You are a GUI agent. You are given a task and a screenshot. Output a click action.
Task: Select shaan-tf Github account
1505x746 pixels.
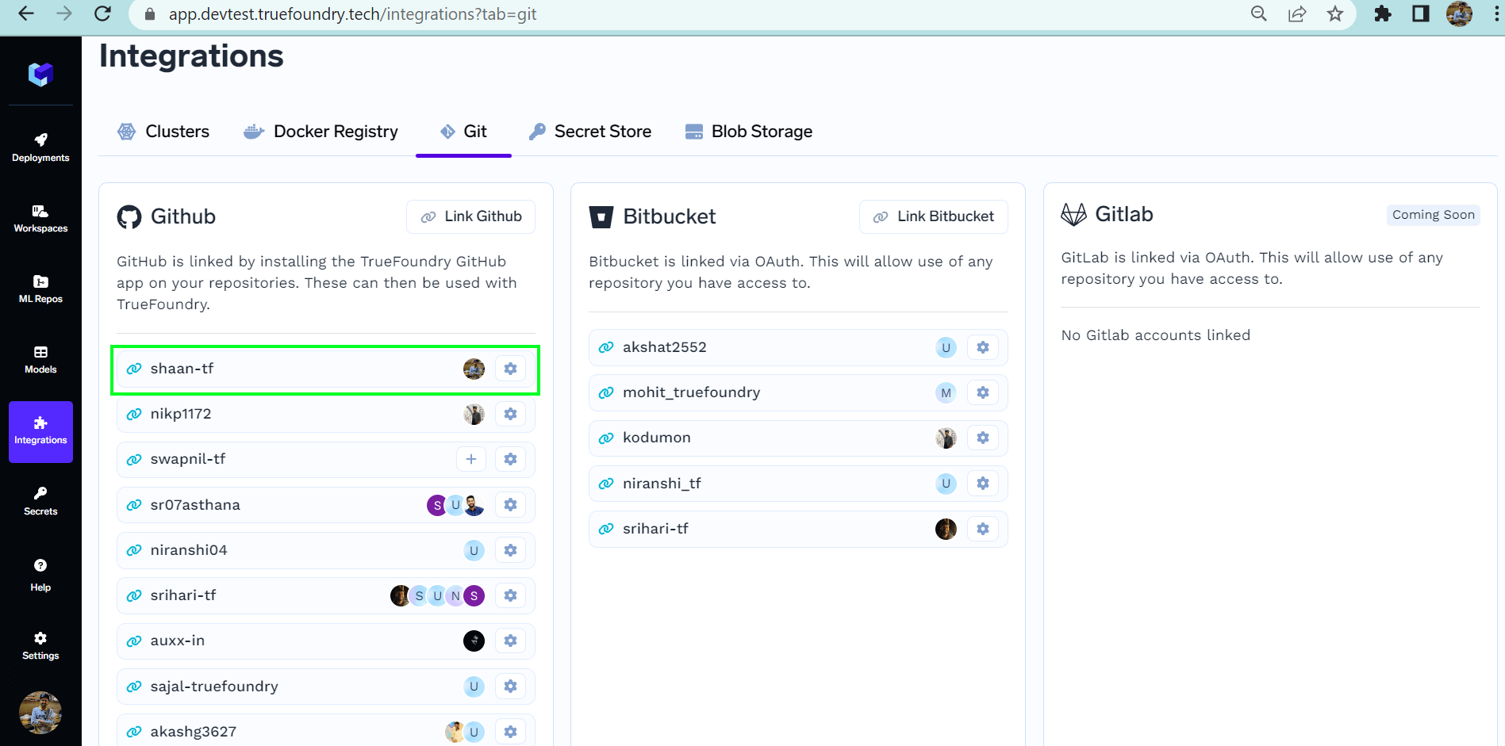[x=325, y=369]
